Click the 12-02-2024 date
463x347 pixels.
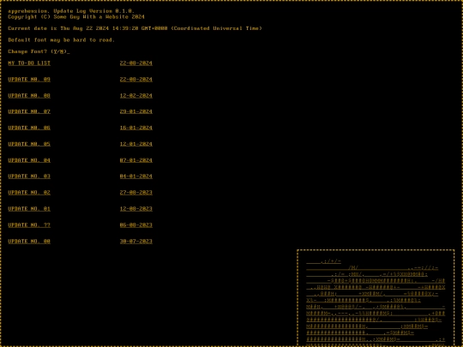coord(136,96)
